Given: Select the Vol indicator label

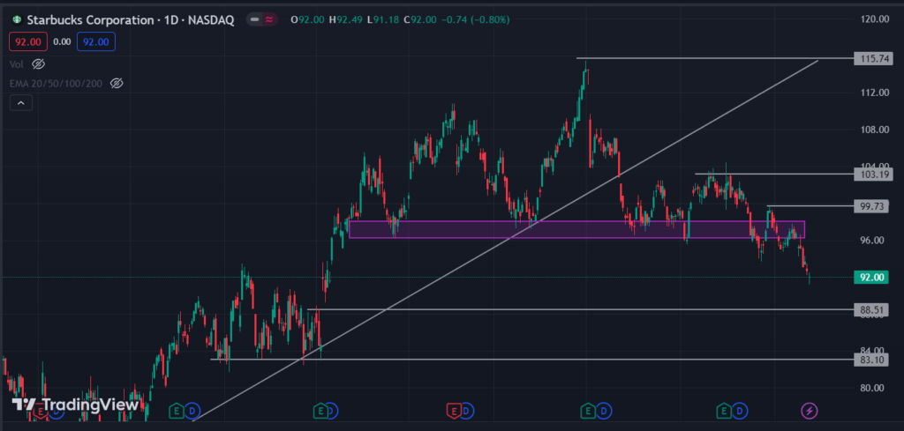Looking at the screenshot, I should tap(16, 63).
